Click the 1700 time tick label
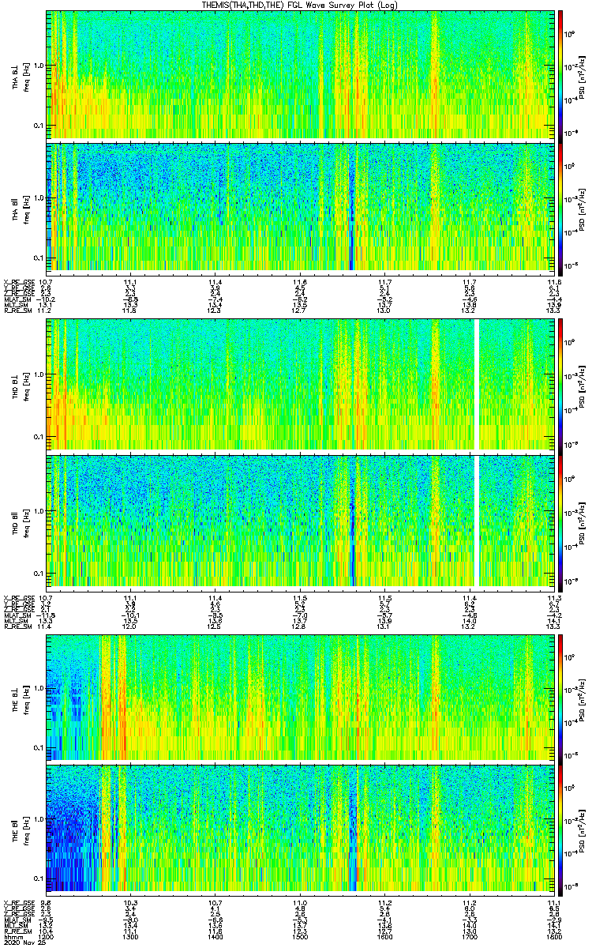 [468, 937]
